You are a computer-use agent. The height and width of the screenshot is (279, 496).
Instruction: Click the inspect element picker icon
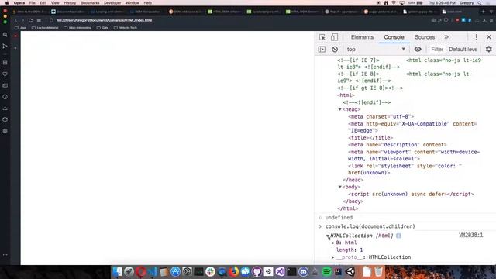322,37
